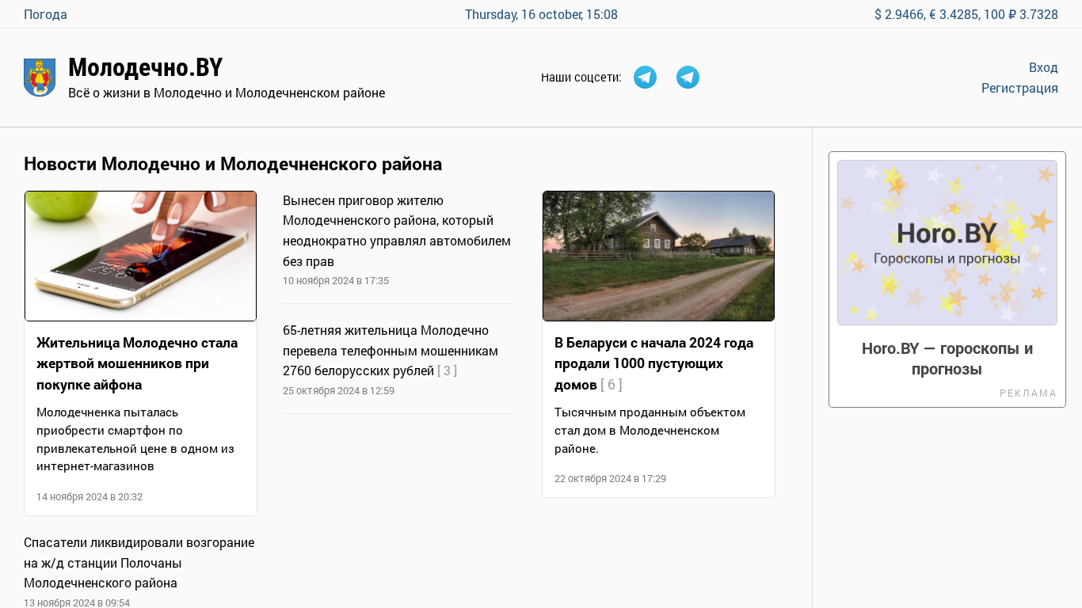This screenshot has width=1082, height=608.
Task: Click the summary 'Тысячным проданным объектом стал дом…'
Action: pos(650,431)
